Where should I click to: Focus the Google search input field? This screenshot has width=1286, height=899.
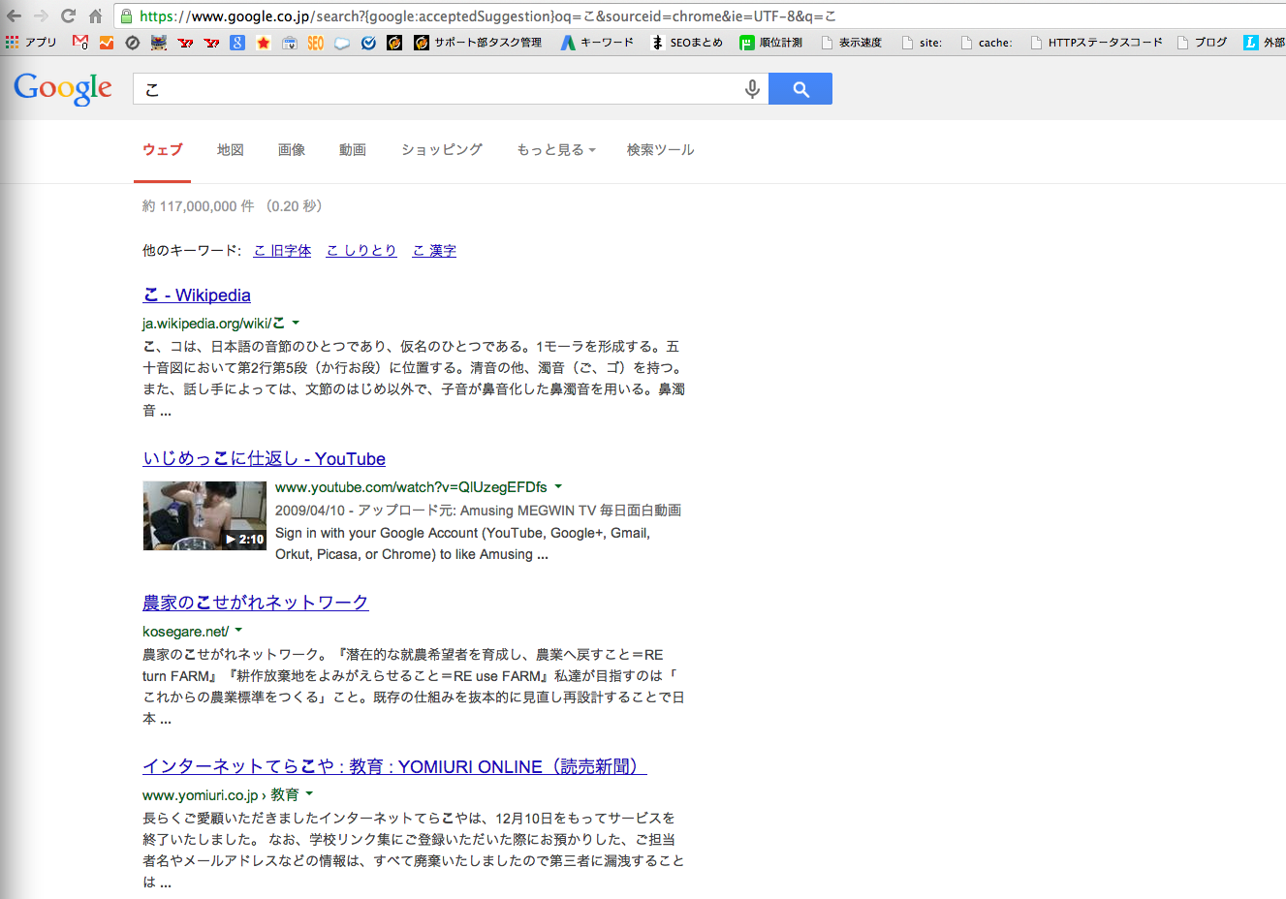(436, 89)
